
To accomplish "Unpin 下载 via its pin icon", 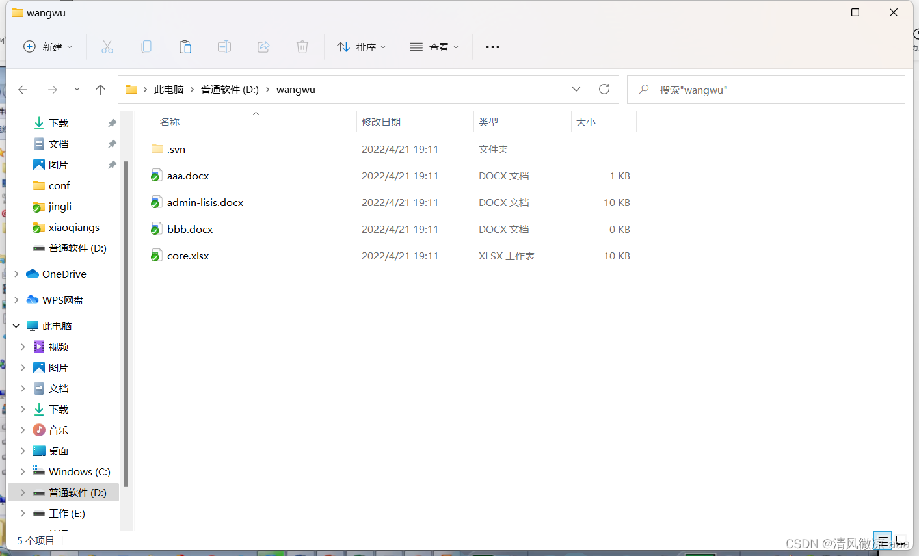I will click(112, 123).
